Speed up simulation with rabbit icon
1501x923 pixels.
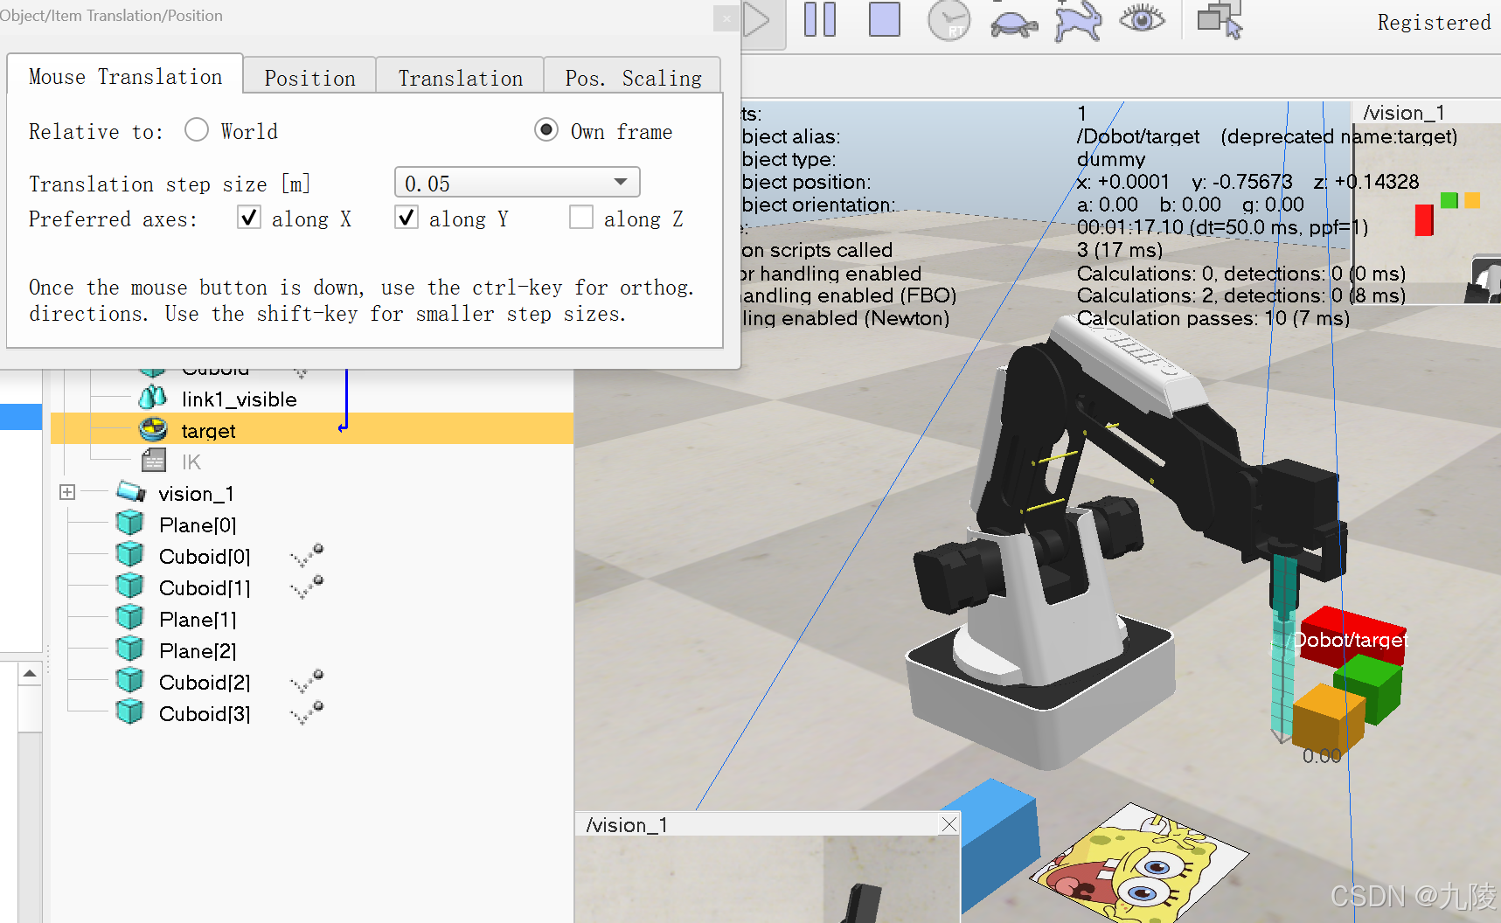1077,20
